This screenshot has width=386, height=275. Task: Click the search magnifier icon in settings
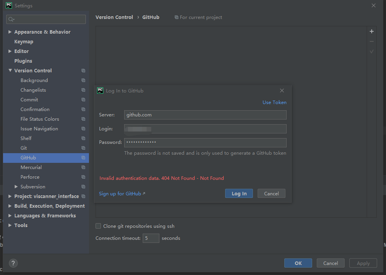(x=11, y=19)
